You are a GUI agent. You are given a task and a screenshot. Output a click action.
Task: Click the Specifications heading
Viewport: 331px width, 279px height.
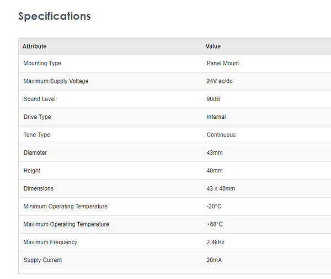(54, 17)
